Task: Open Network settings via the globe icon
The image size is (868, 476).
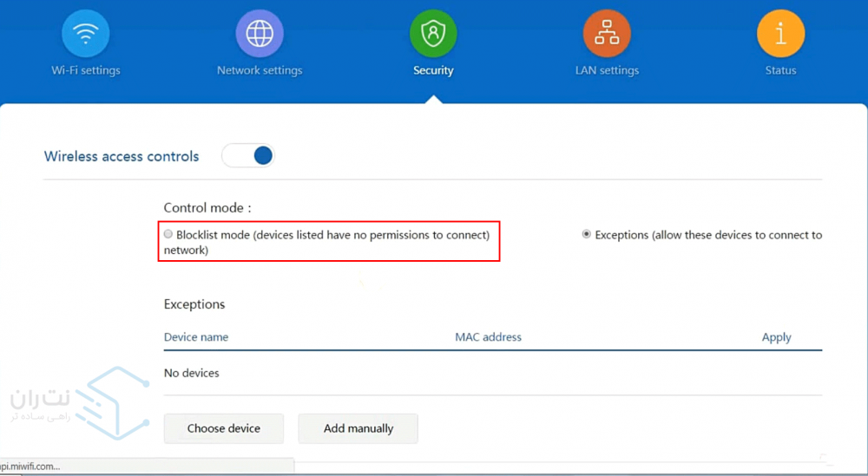Action: pos(260,35)
